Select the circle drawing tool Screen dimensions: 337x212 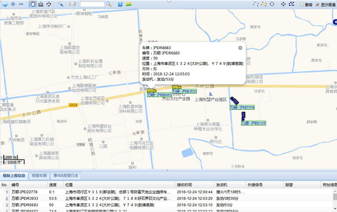pos(273,4)
